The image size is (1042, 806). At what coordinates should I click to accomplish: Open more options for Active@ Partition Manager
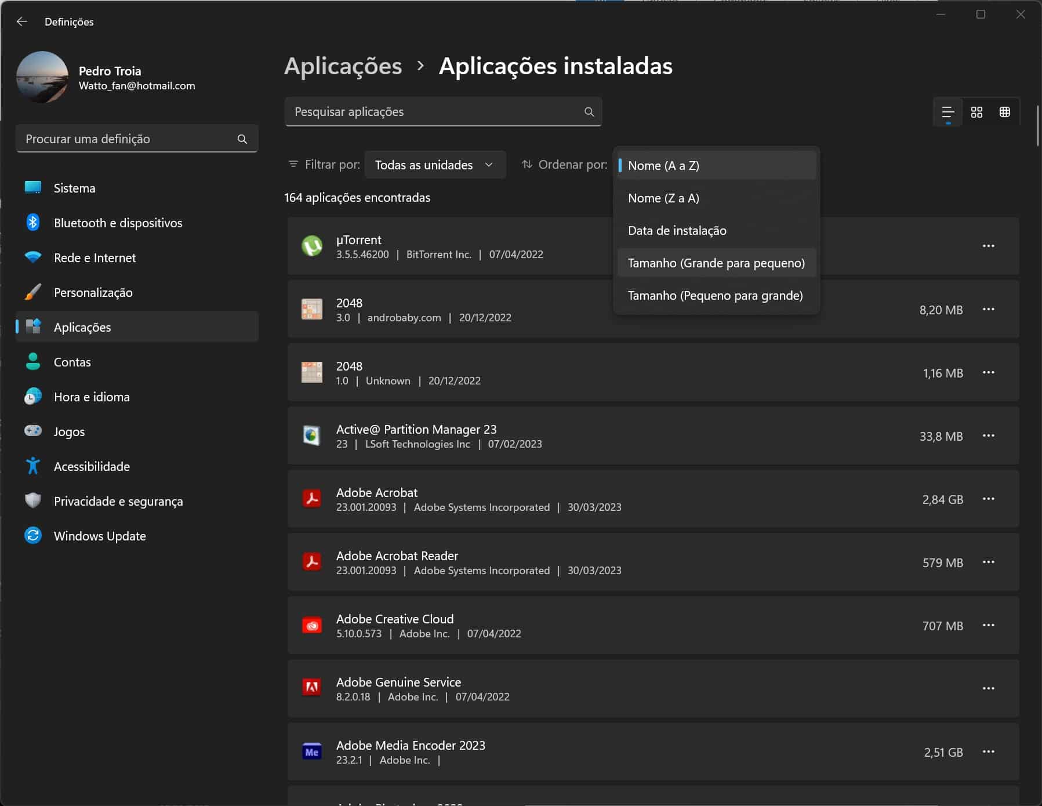pos(989,435)
